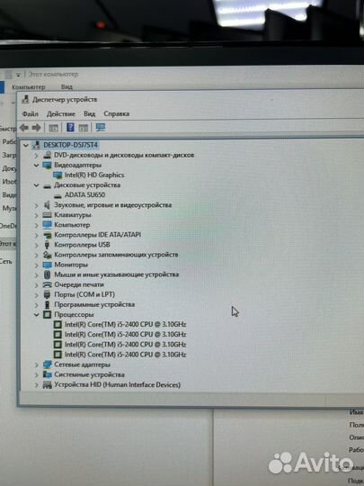
Task: Select the ADATA SU650 disk
Action: [84, 195]
